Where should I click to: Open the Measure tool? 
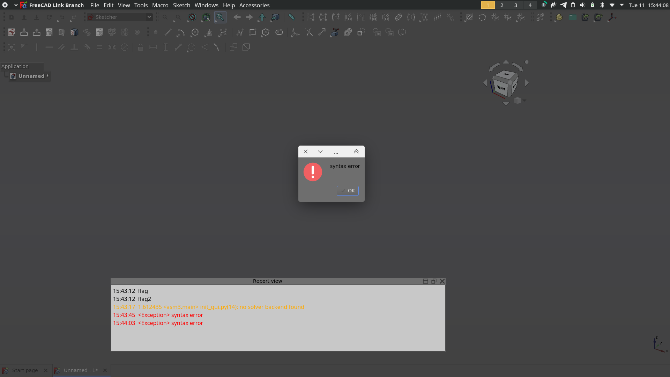coord(291,17)
